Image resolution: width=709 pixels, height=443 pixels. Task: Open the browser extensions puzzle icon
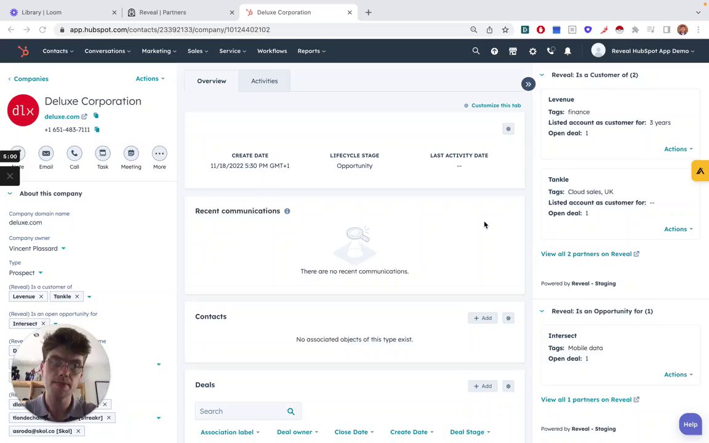tap(635, 30)
